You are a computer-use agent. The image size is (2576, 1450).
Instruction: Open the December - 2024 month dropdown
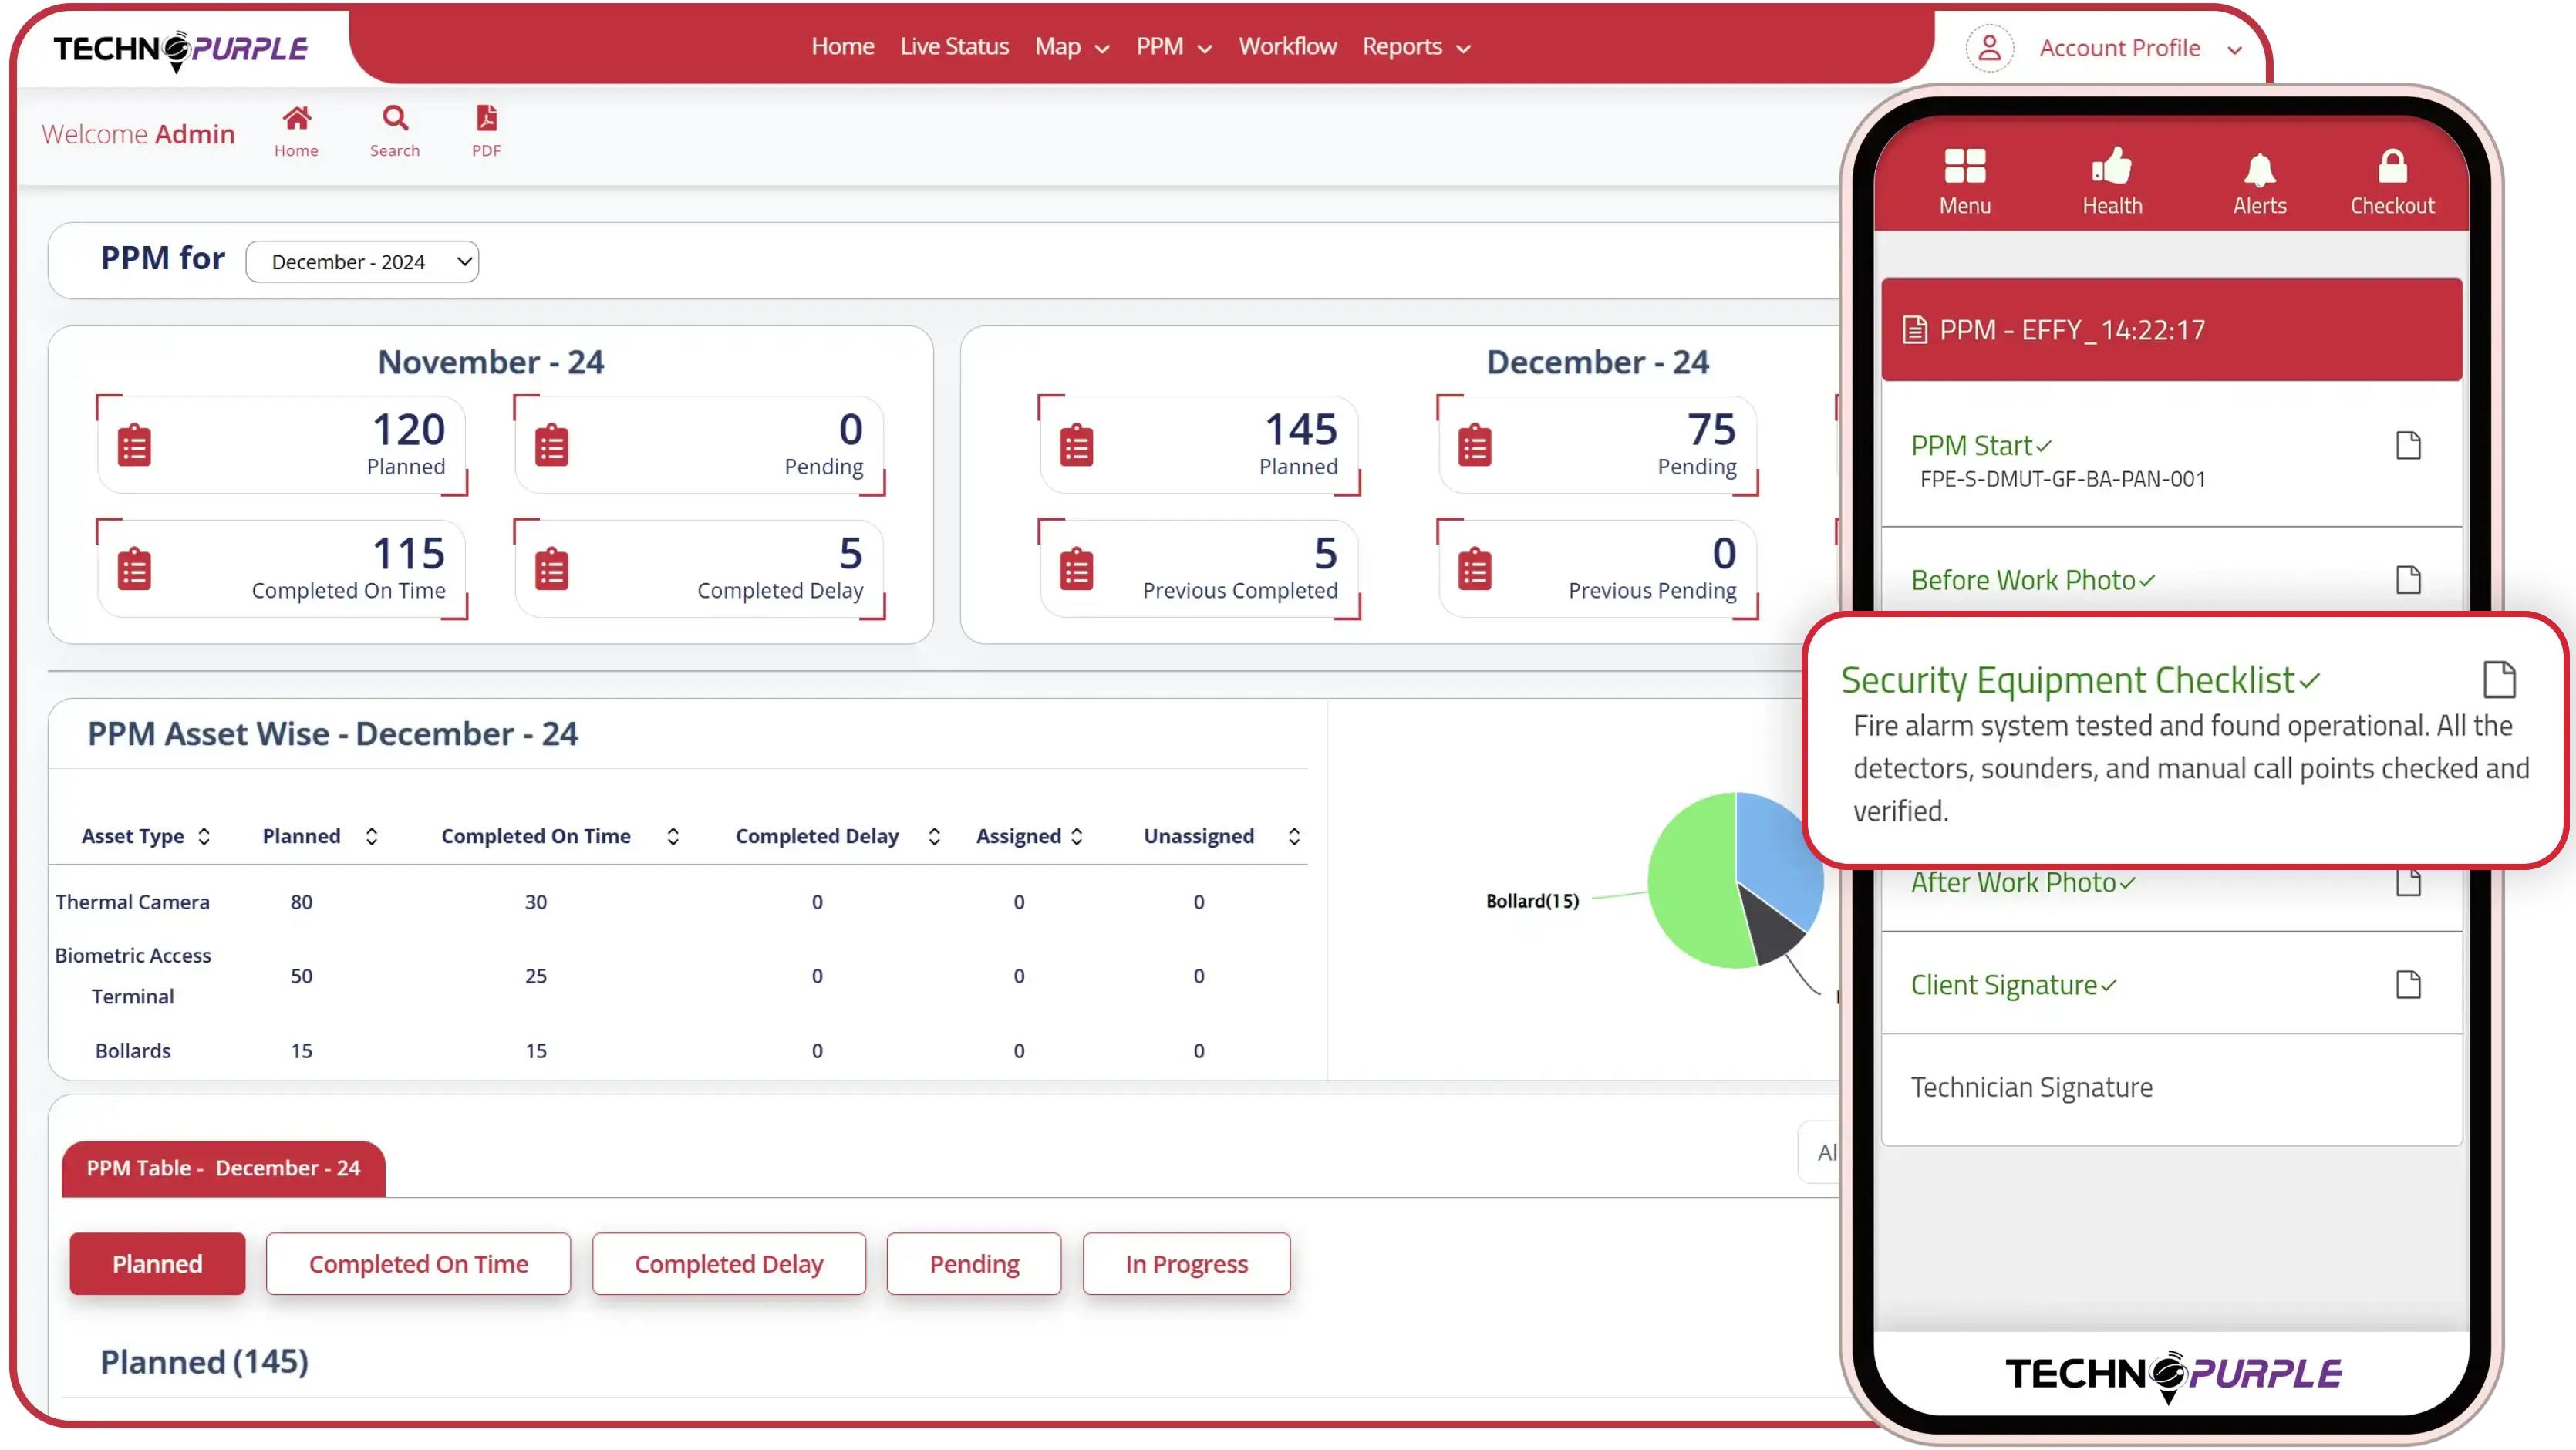click(362, 262)
